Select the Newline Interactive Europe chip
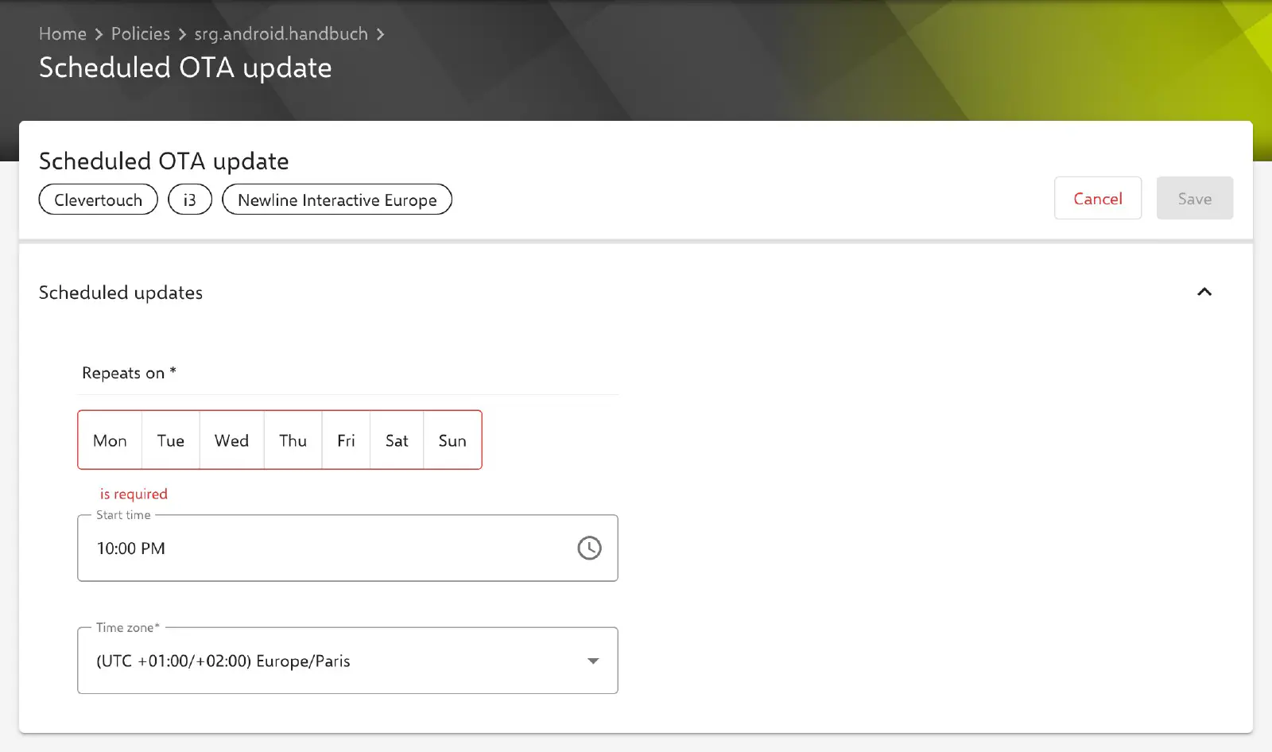The height and width of the screenshot is (752, 1272). click(337, 200)
